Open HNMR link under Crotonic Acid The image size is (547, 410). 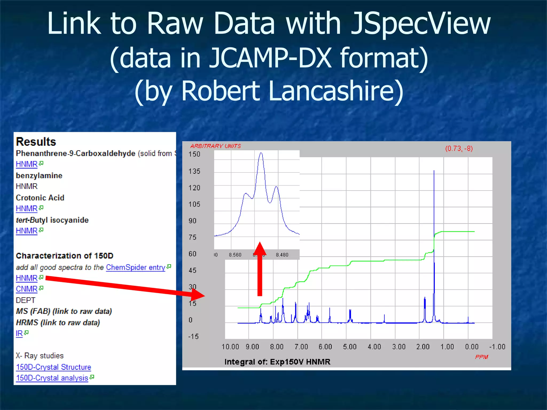[x=27, y=208]
